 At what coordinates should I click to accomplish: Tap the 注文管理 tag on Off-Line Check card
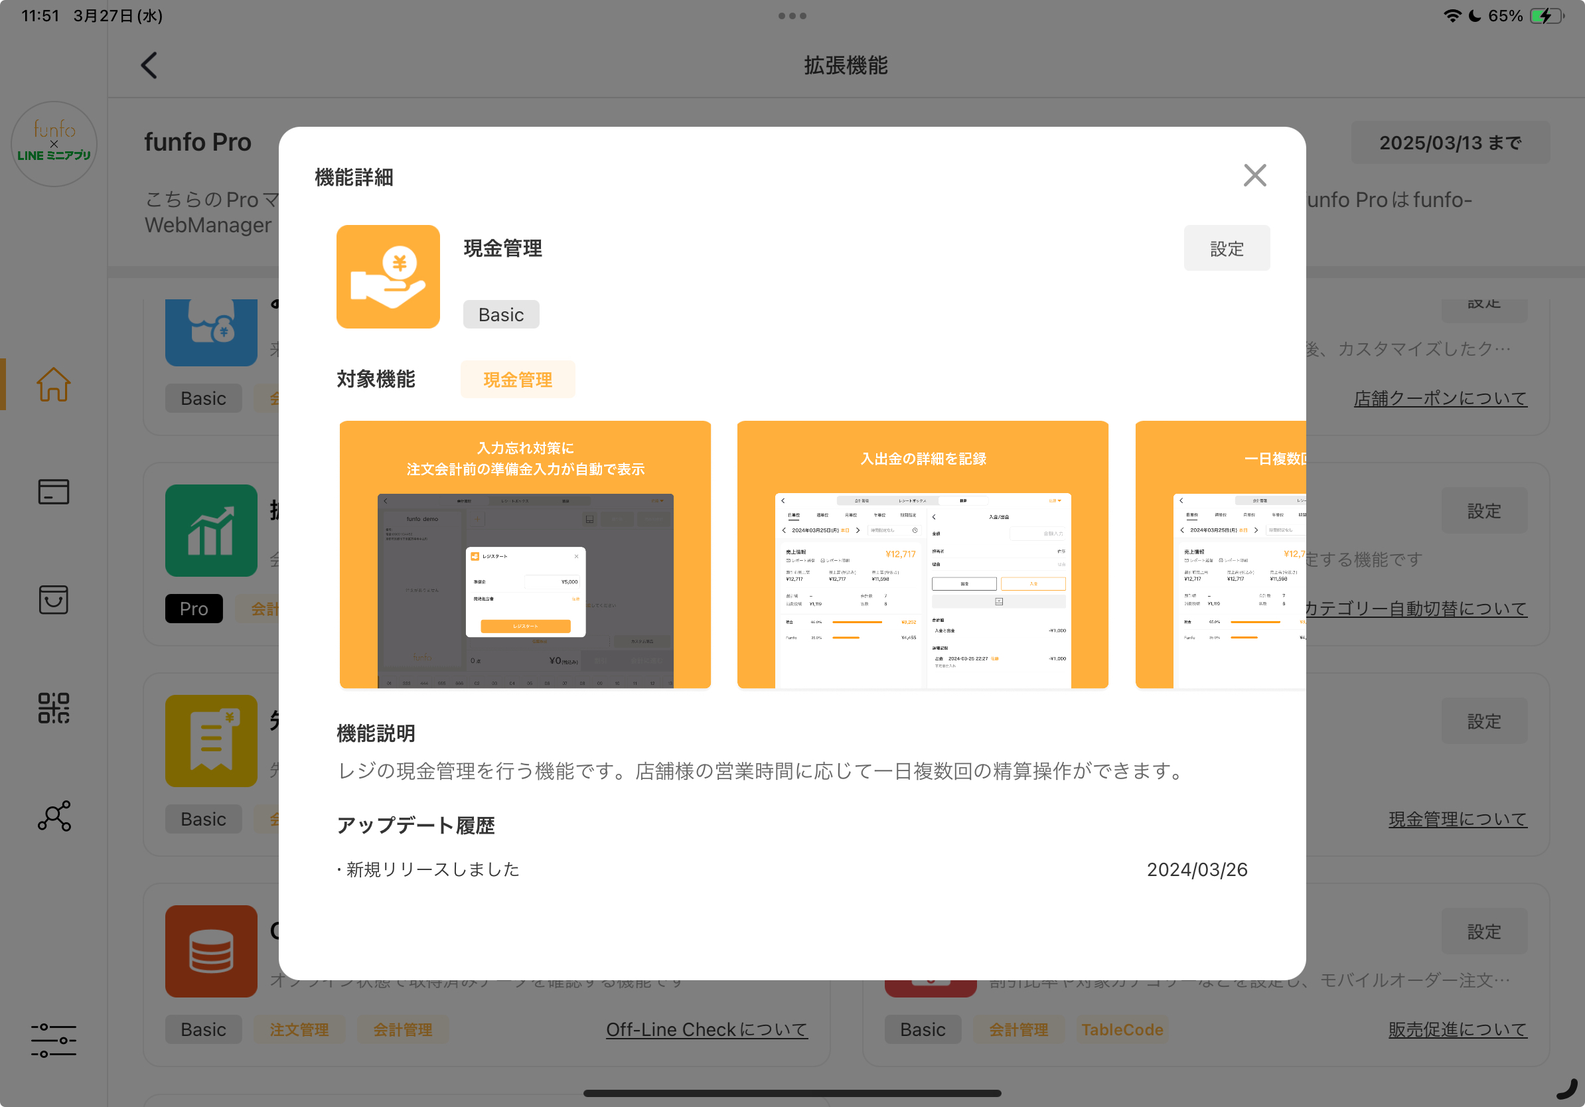[299, 1030]
